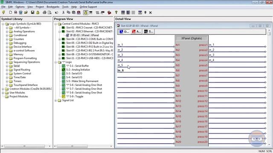The height and width of the screenshot is (153, 273).
Task: Click the highlighted yellow toolbar icon
Action: pyautogui.click(x=85, y=12)
